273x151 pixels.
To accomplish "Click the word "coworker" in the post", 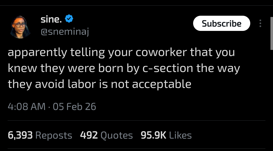I will click(x=162, y=53).
